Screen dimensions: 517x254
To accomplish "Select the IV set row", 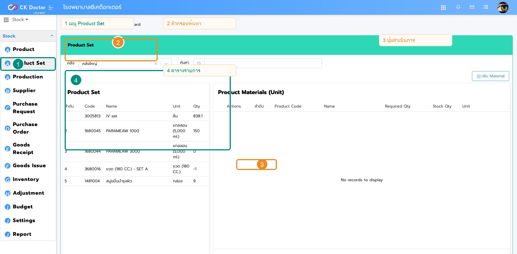I will [136, 116].
